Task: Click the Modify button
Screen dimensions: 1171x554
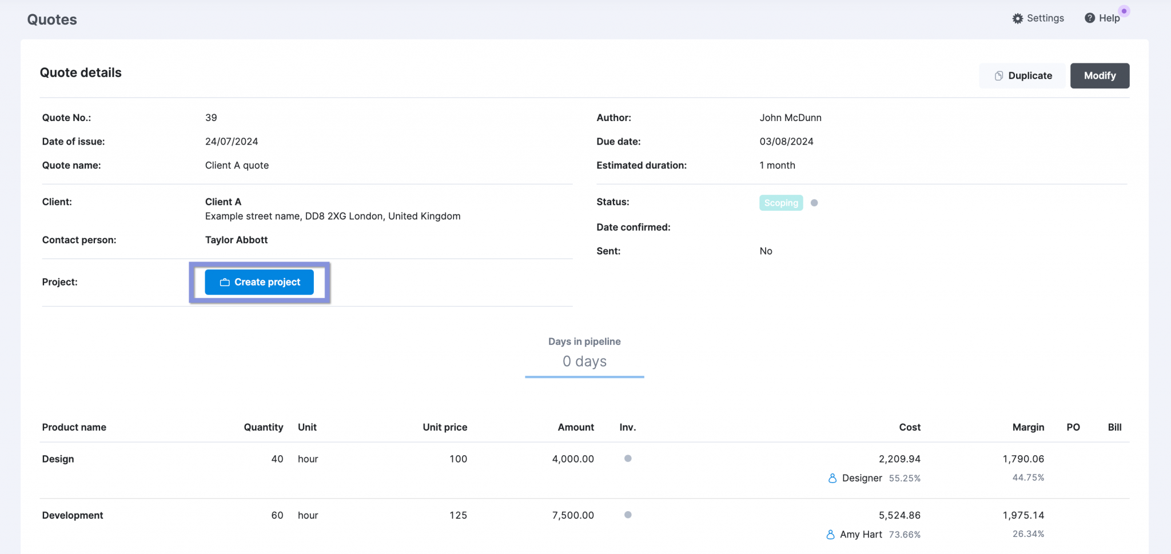Action: coord(1100,75)
